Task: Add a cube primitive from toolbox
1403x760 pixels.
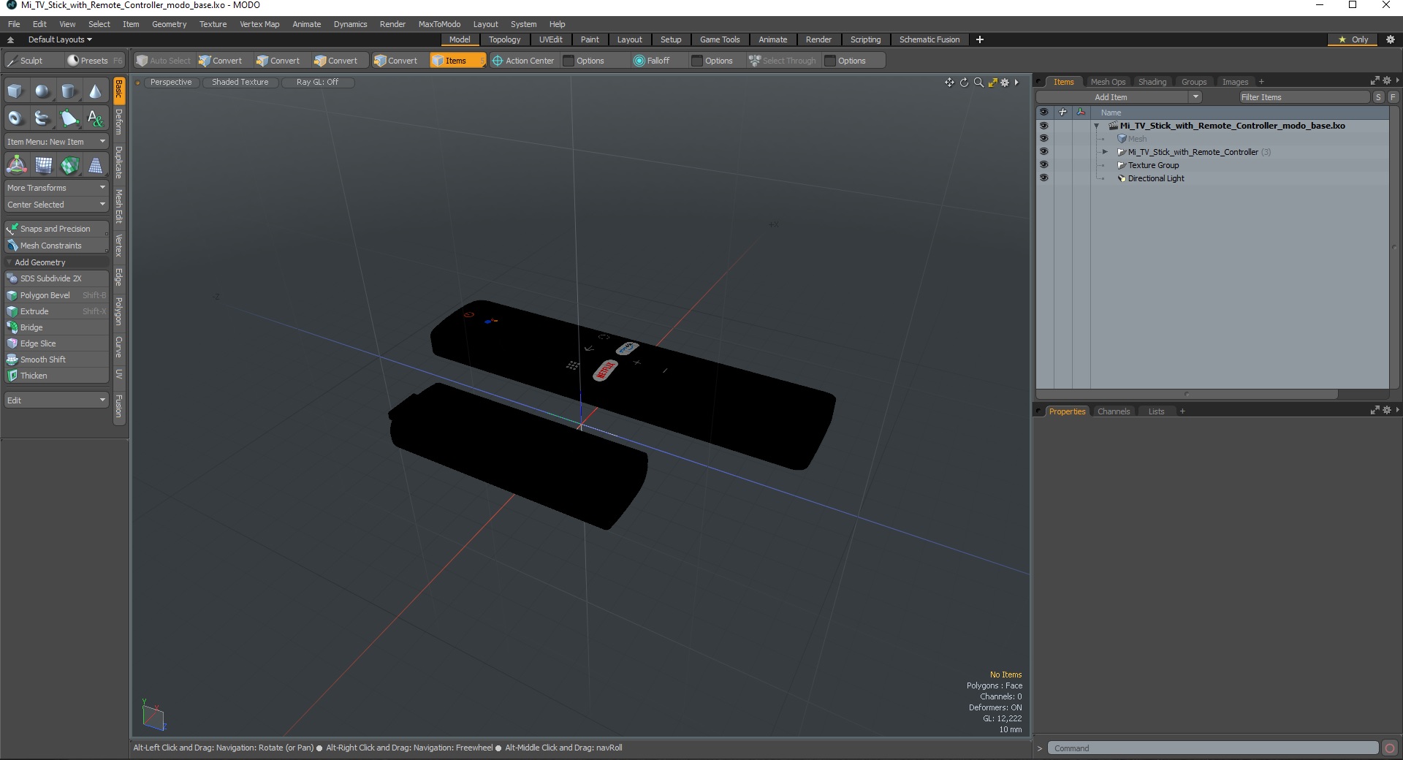Action: (15, 91)
